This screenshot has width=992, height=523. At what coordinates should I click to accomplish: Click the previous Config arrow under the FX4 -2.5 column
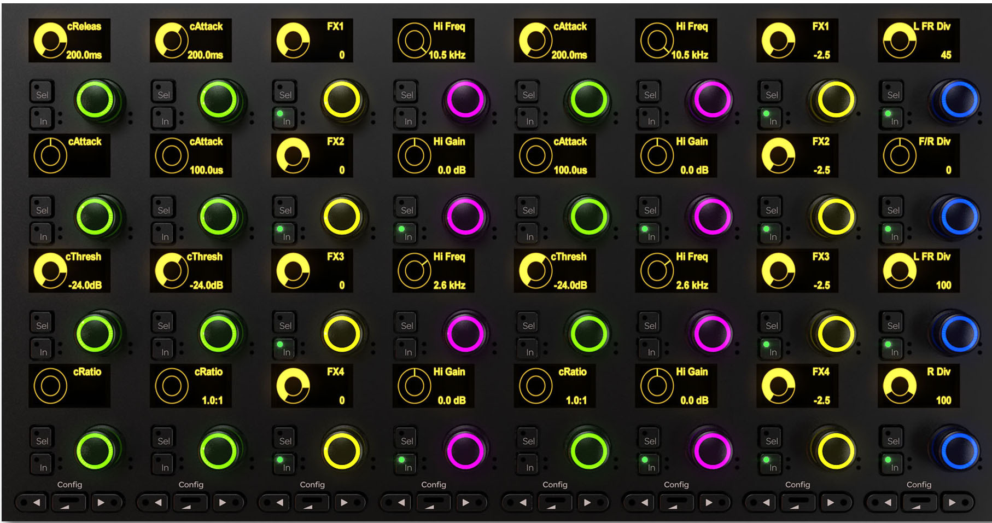(x=760, y=502)
